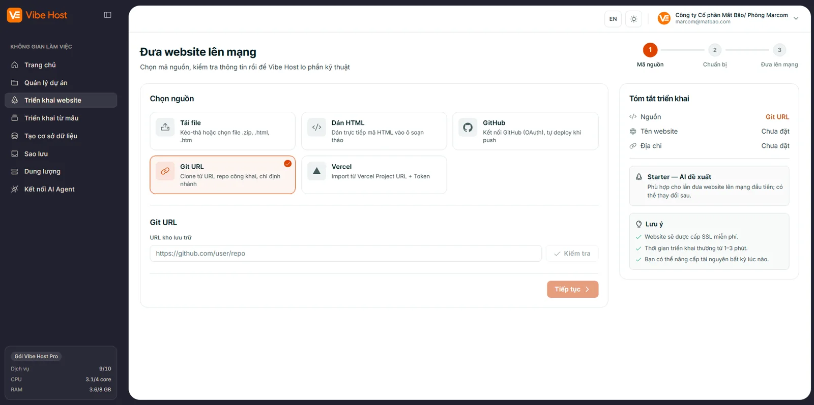Viewport: 814px width, 405px height.
Task: Click the nâng cấp tài nguyên note line
Action: point(706,260)
